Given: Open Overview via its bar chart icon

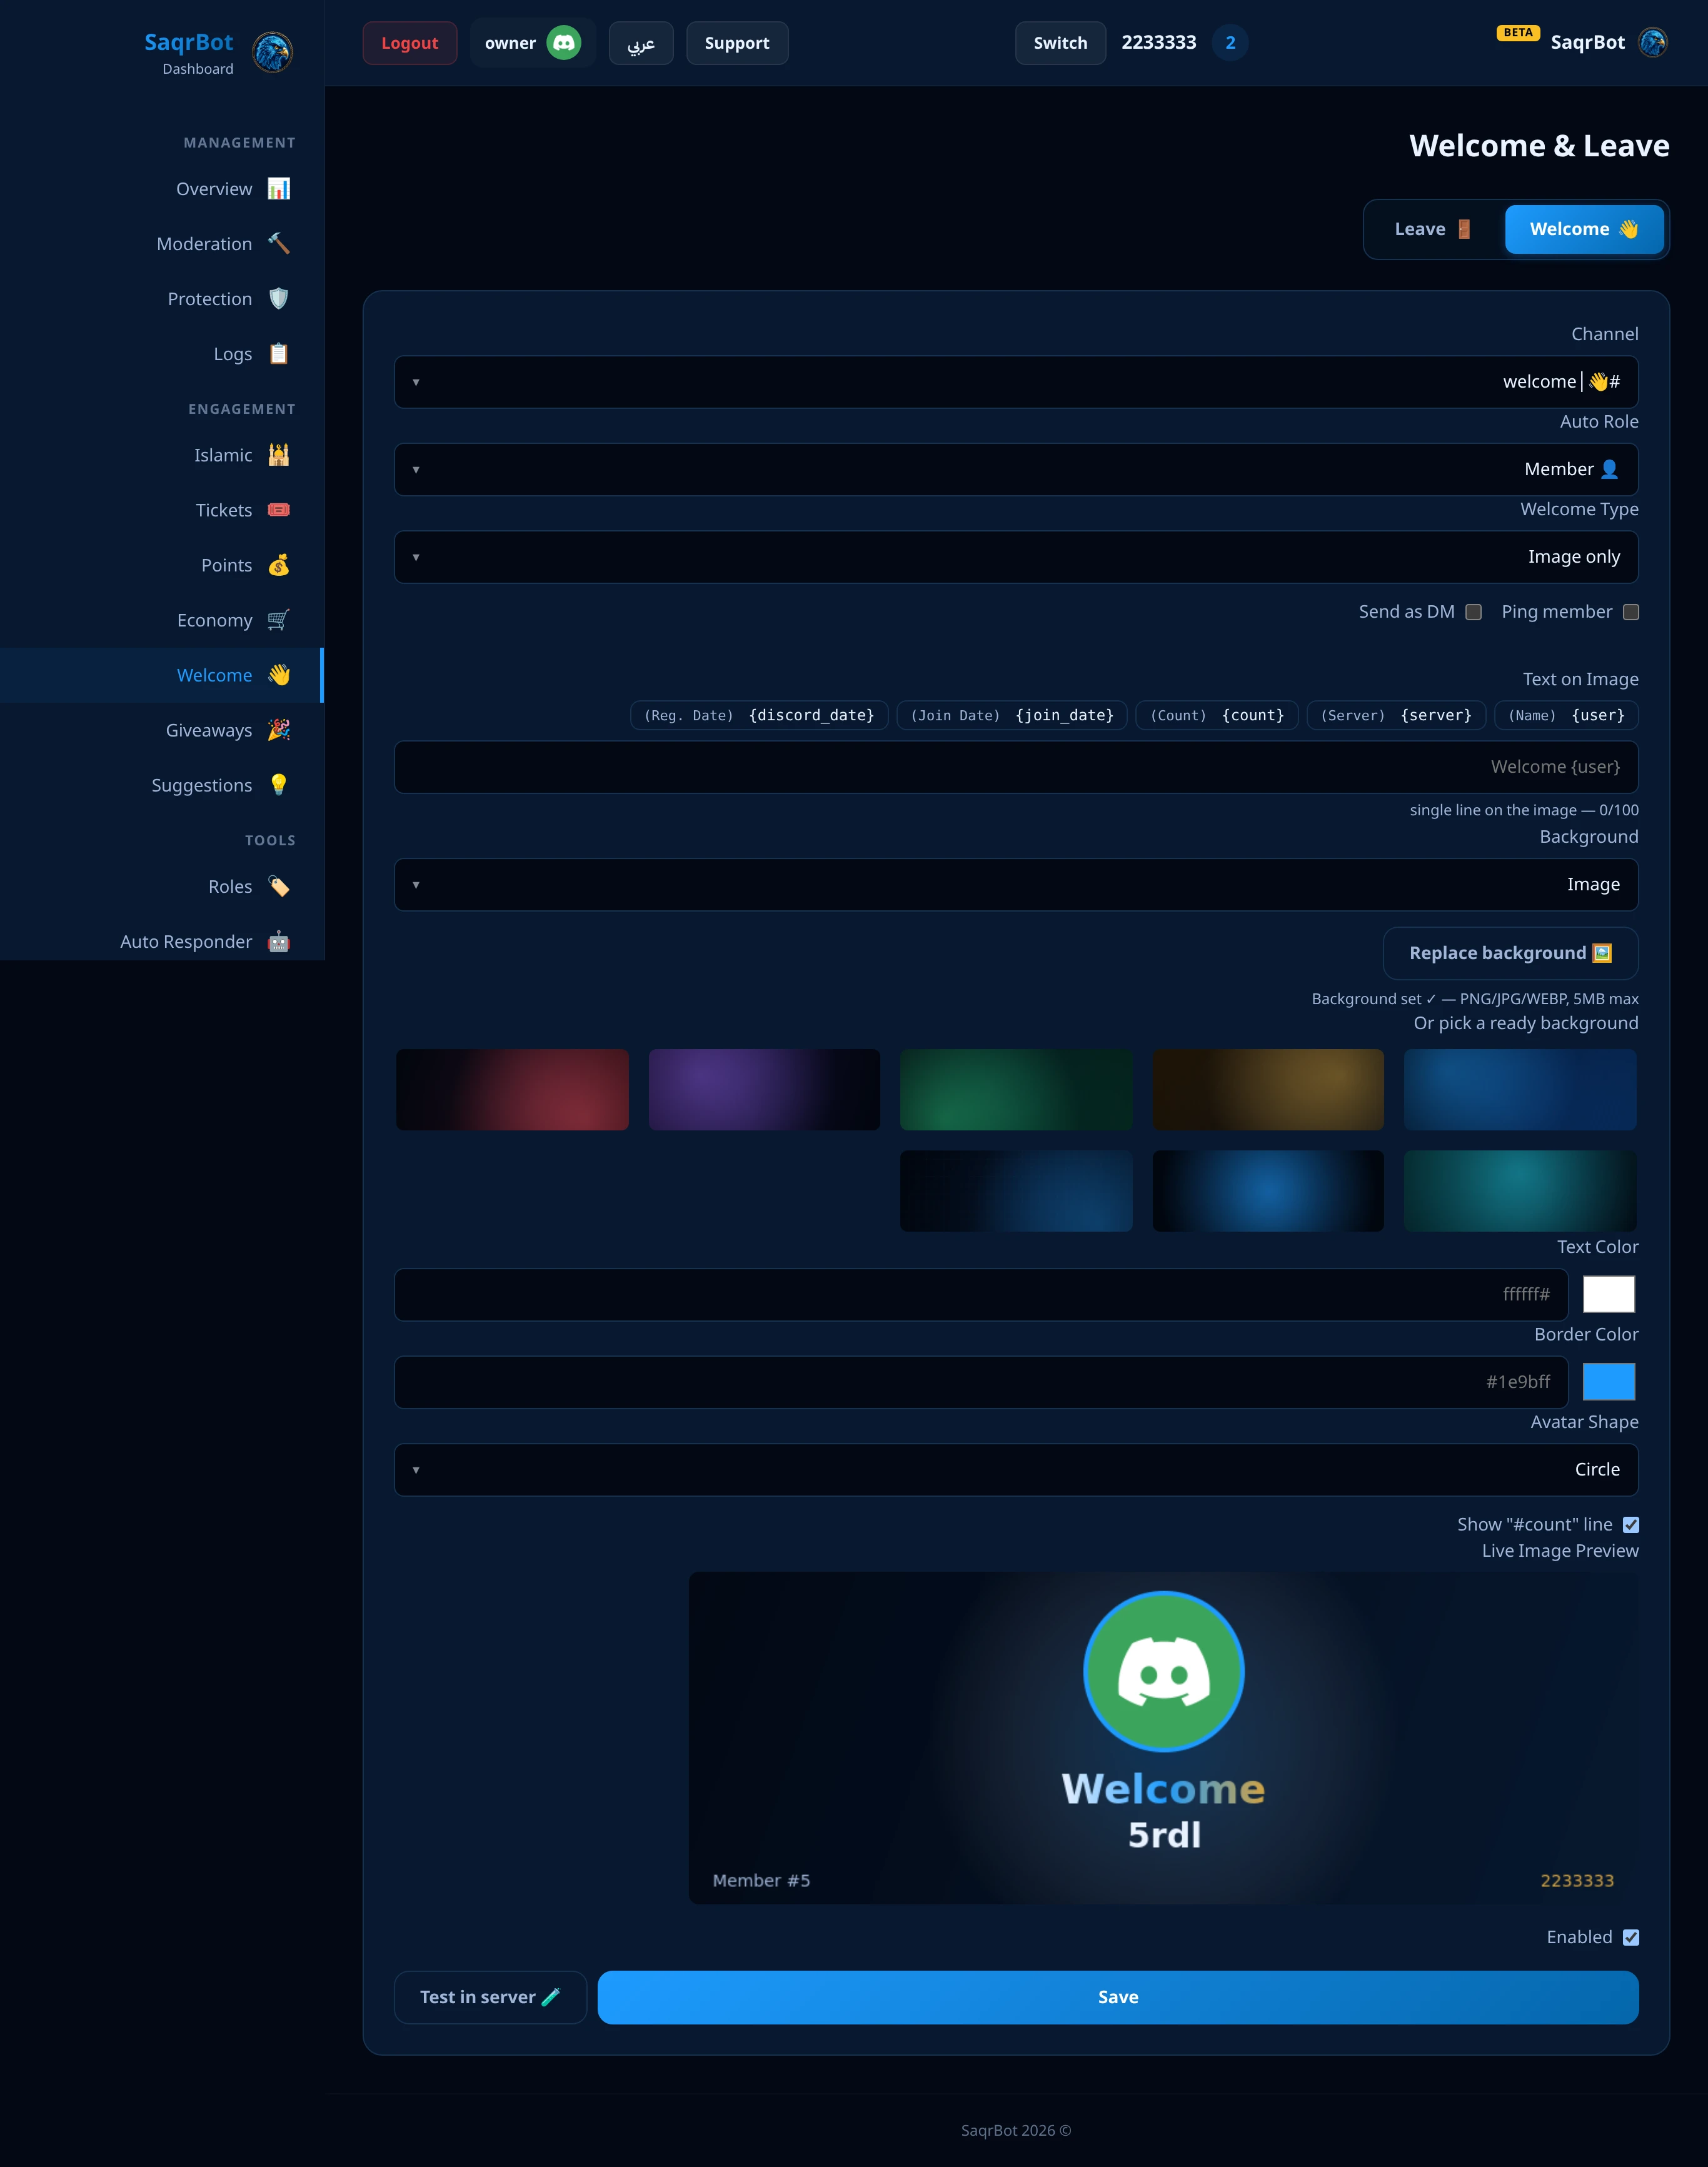Looking at the screenshot, I should [x=279, y=189].
